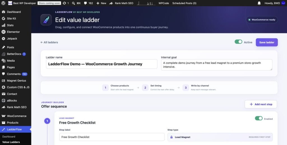This screenshot has height=145, width=287.
Task: Click the Pages icon in sidebar
Action: pyautogui.click(x=3, y=67)
